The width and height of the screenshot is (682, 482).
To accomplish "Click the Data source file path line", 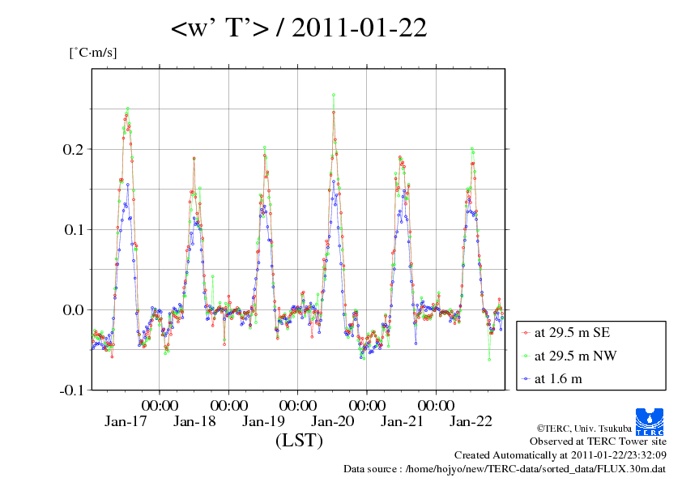I will click(x=505, y=469).
